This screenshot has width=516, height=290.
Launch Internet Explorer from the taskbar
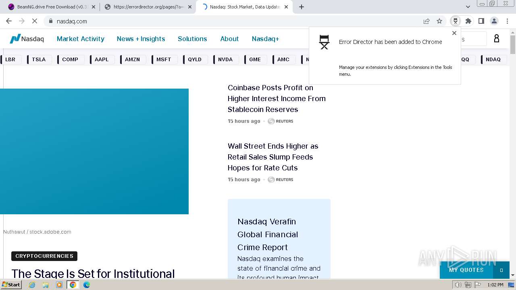[32, 285]
